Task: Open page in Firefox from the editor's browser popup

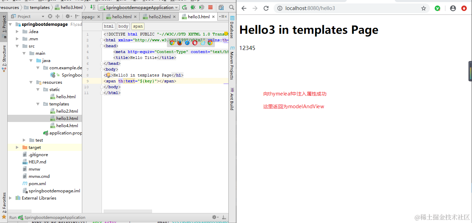Action: (x=179, y=43)
